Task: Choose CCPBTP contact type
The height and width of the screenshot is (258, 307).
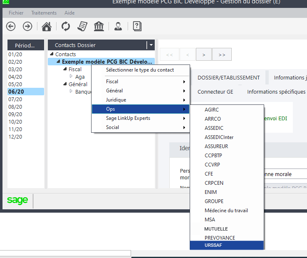Action: (x=227, y=156)
